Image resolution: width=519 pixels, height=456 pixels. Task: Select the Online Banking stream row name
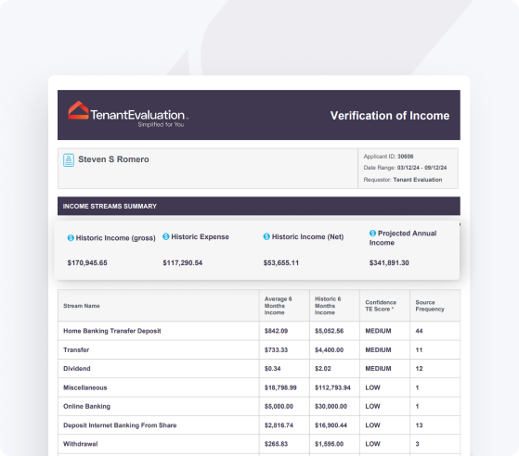86,407
